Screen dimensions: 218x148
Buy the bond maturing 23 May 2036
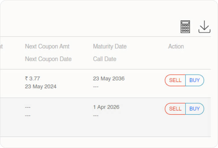194,81
